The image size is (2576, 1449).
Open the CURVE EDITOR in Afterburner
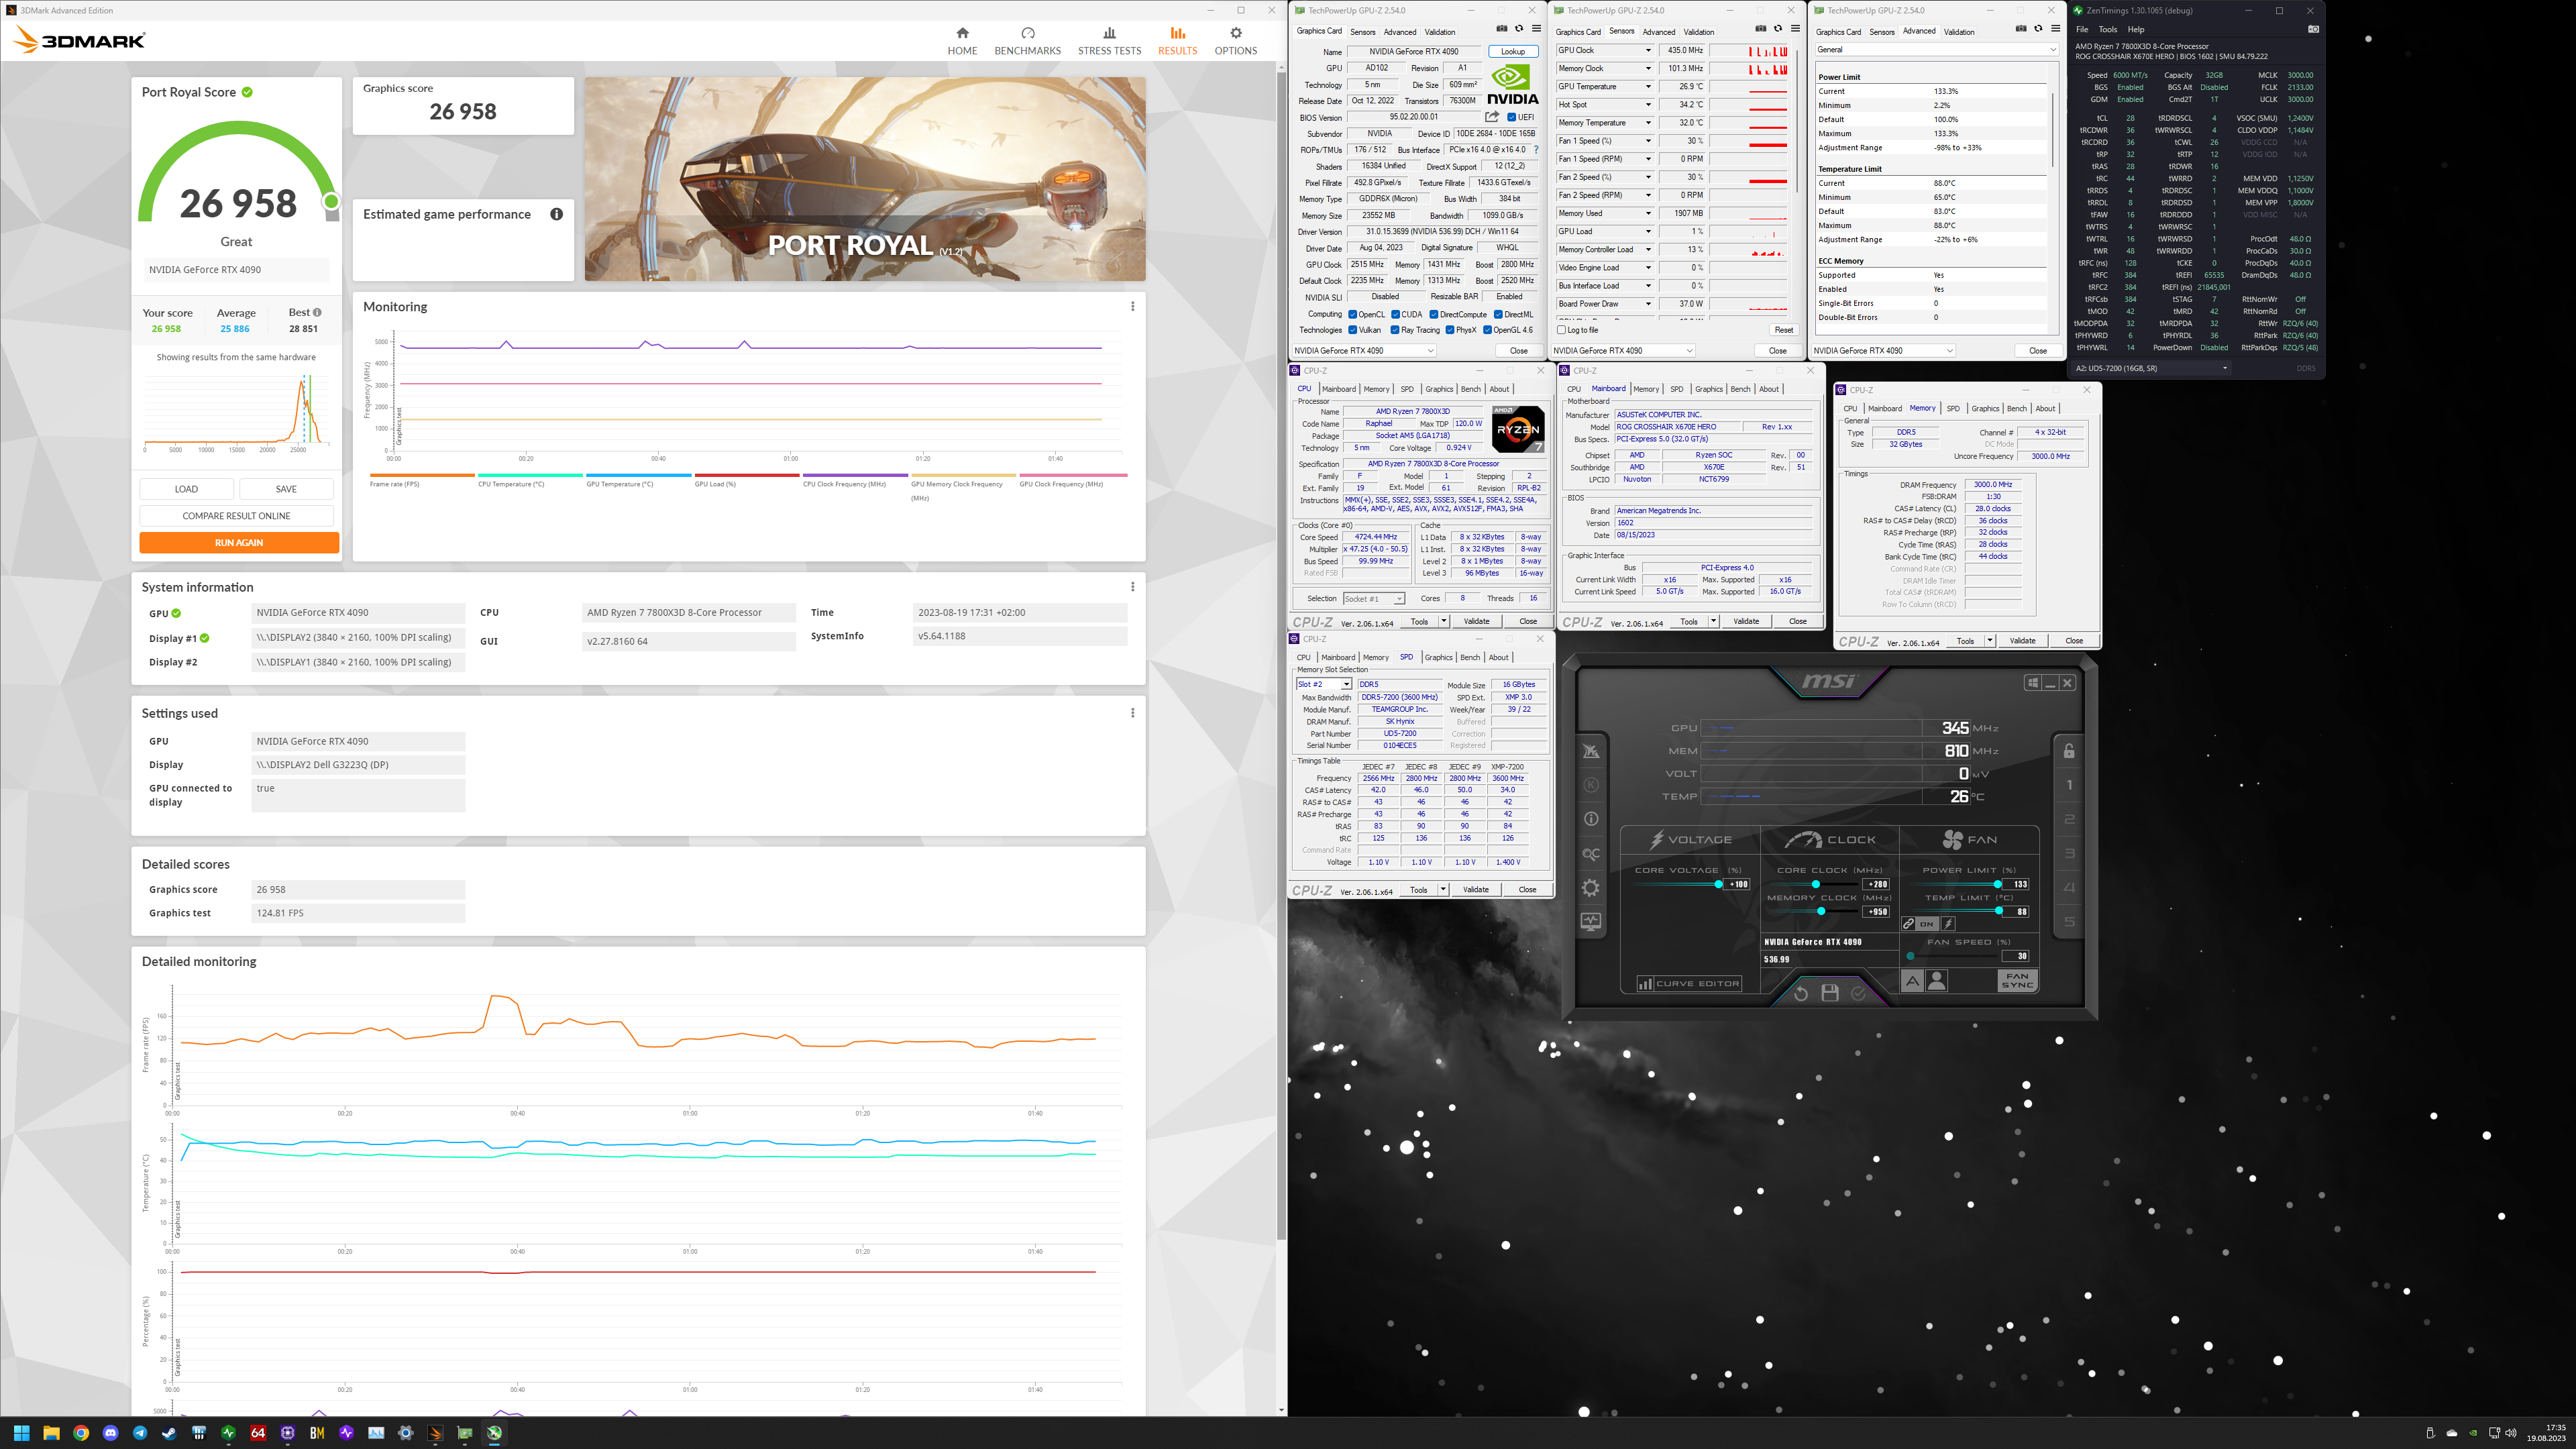pyautogui.click(x=1689, y=984)
